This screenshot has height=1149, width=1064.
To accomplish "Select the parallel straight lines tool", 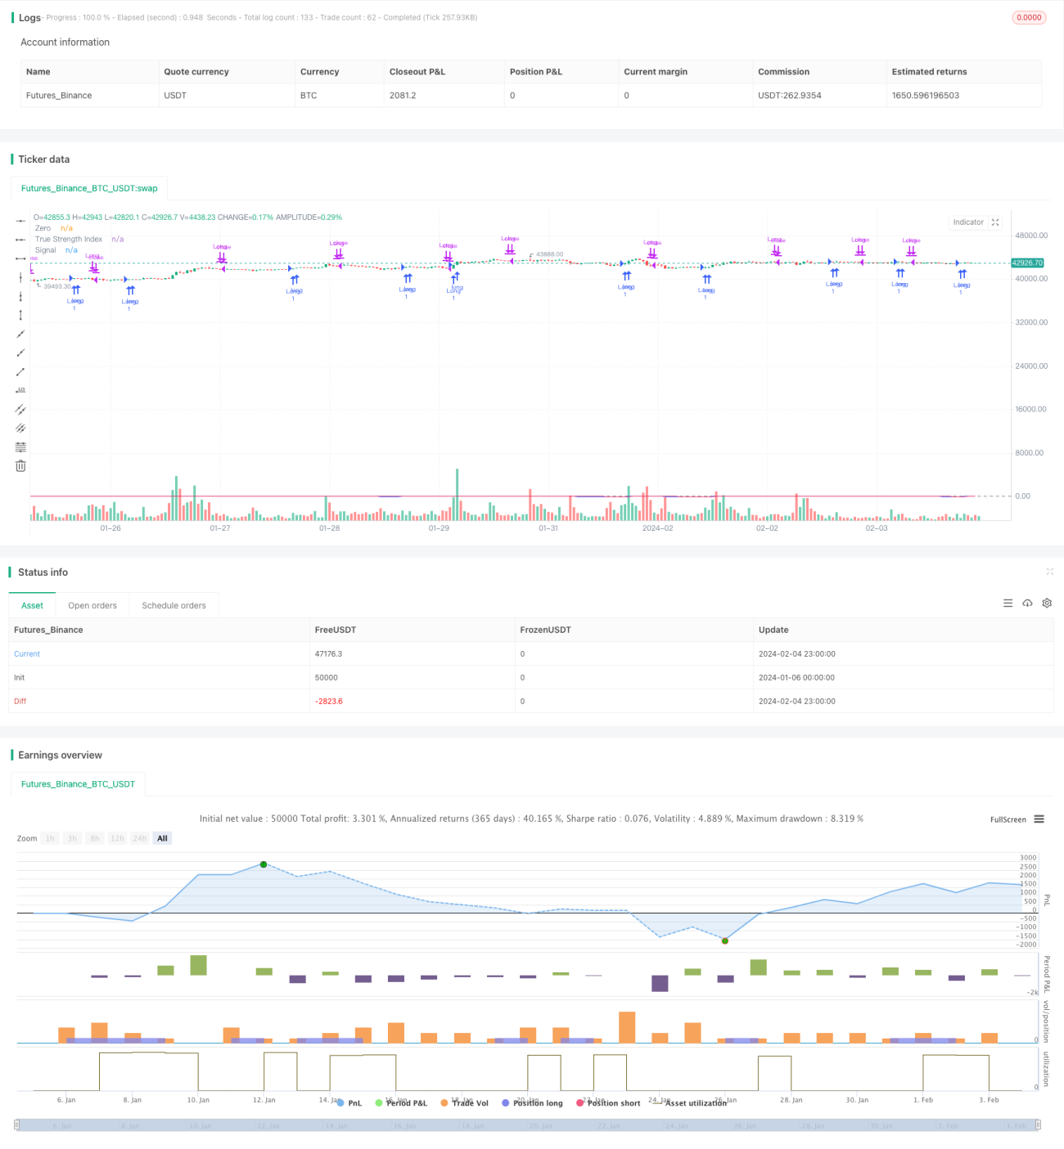I will (20, 428).
